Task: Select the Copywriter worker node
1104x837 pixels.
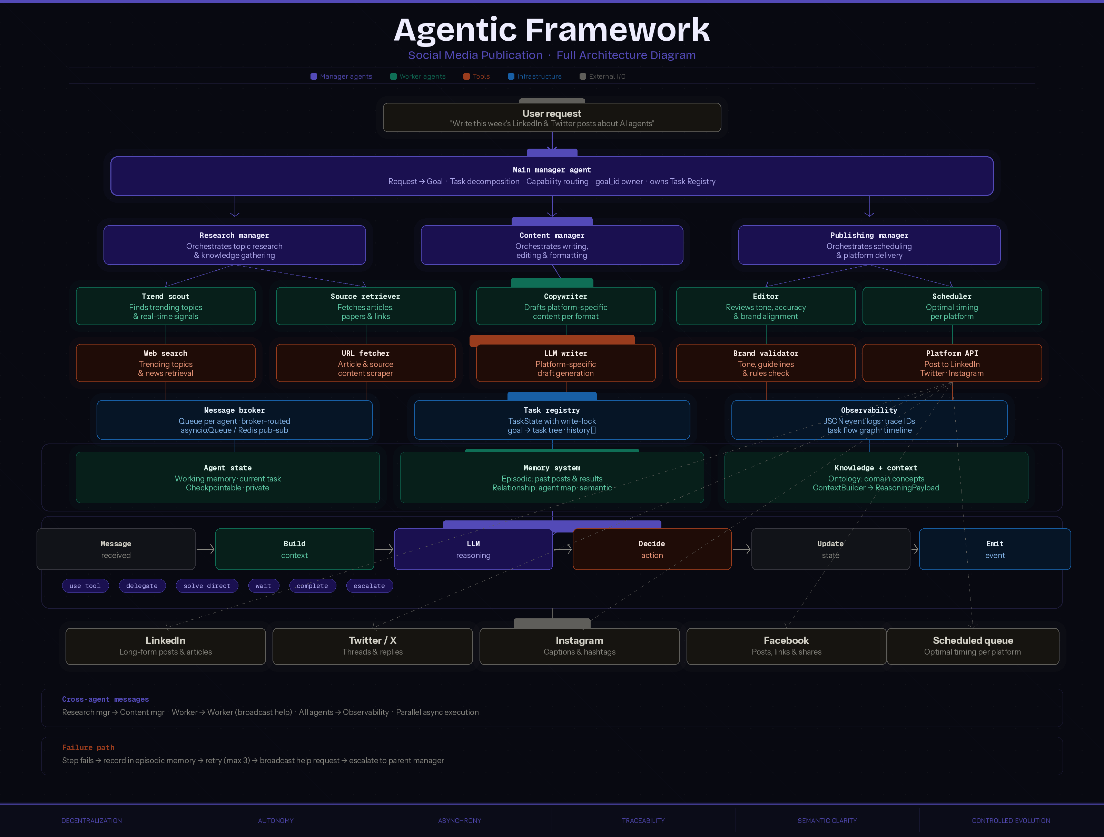Action: tap(566, 306)
